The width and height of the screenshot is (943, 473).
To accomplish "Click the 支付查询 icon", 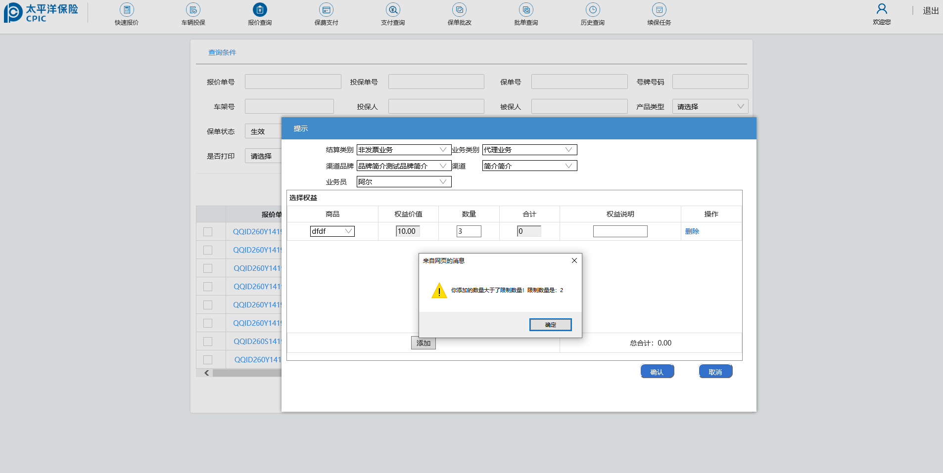I will (393, 10).
